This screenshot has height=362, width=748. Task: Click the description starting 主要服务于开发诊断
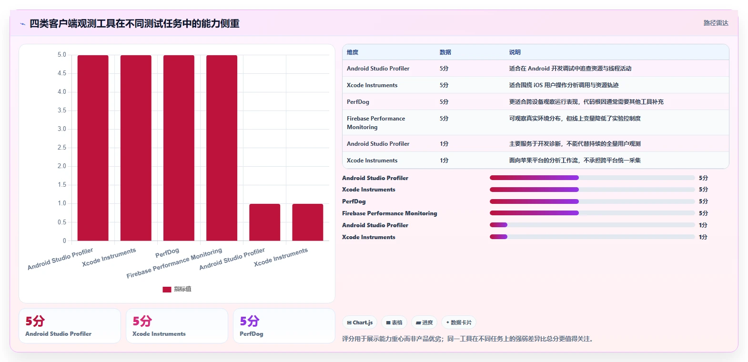tap(575, 144)
